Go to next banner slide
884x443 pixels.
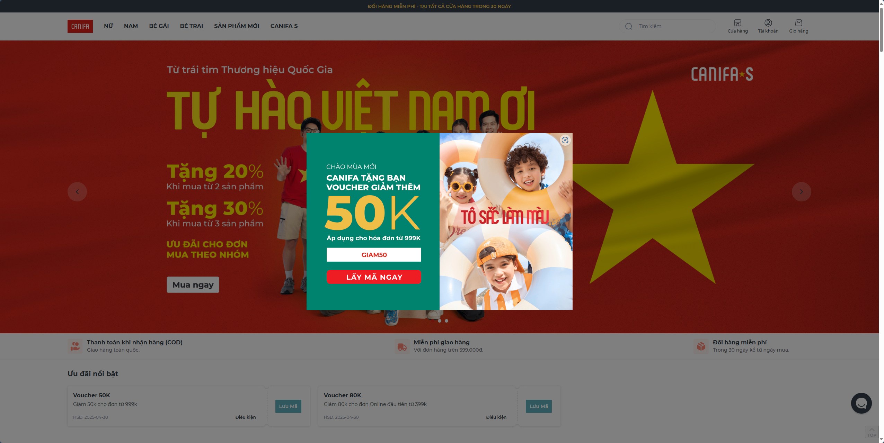pyautogui.click(x=801, y=192)
